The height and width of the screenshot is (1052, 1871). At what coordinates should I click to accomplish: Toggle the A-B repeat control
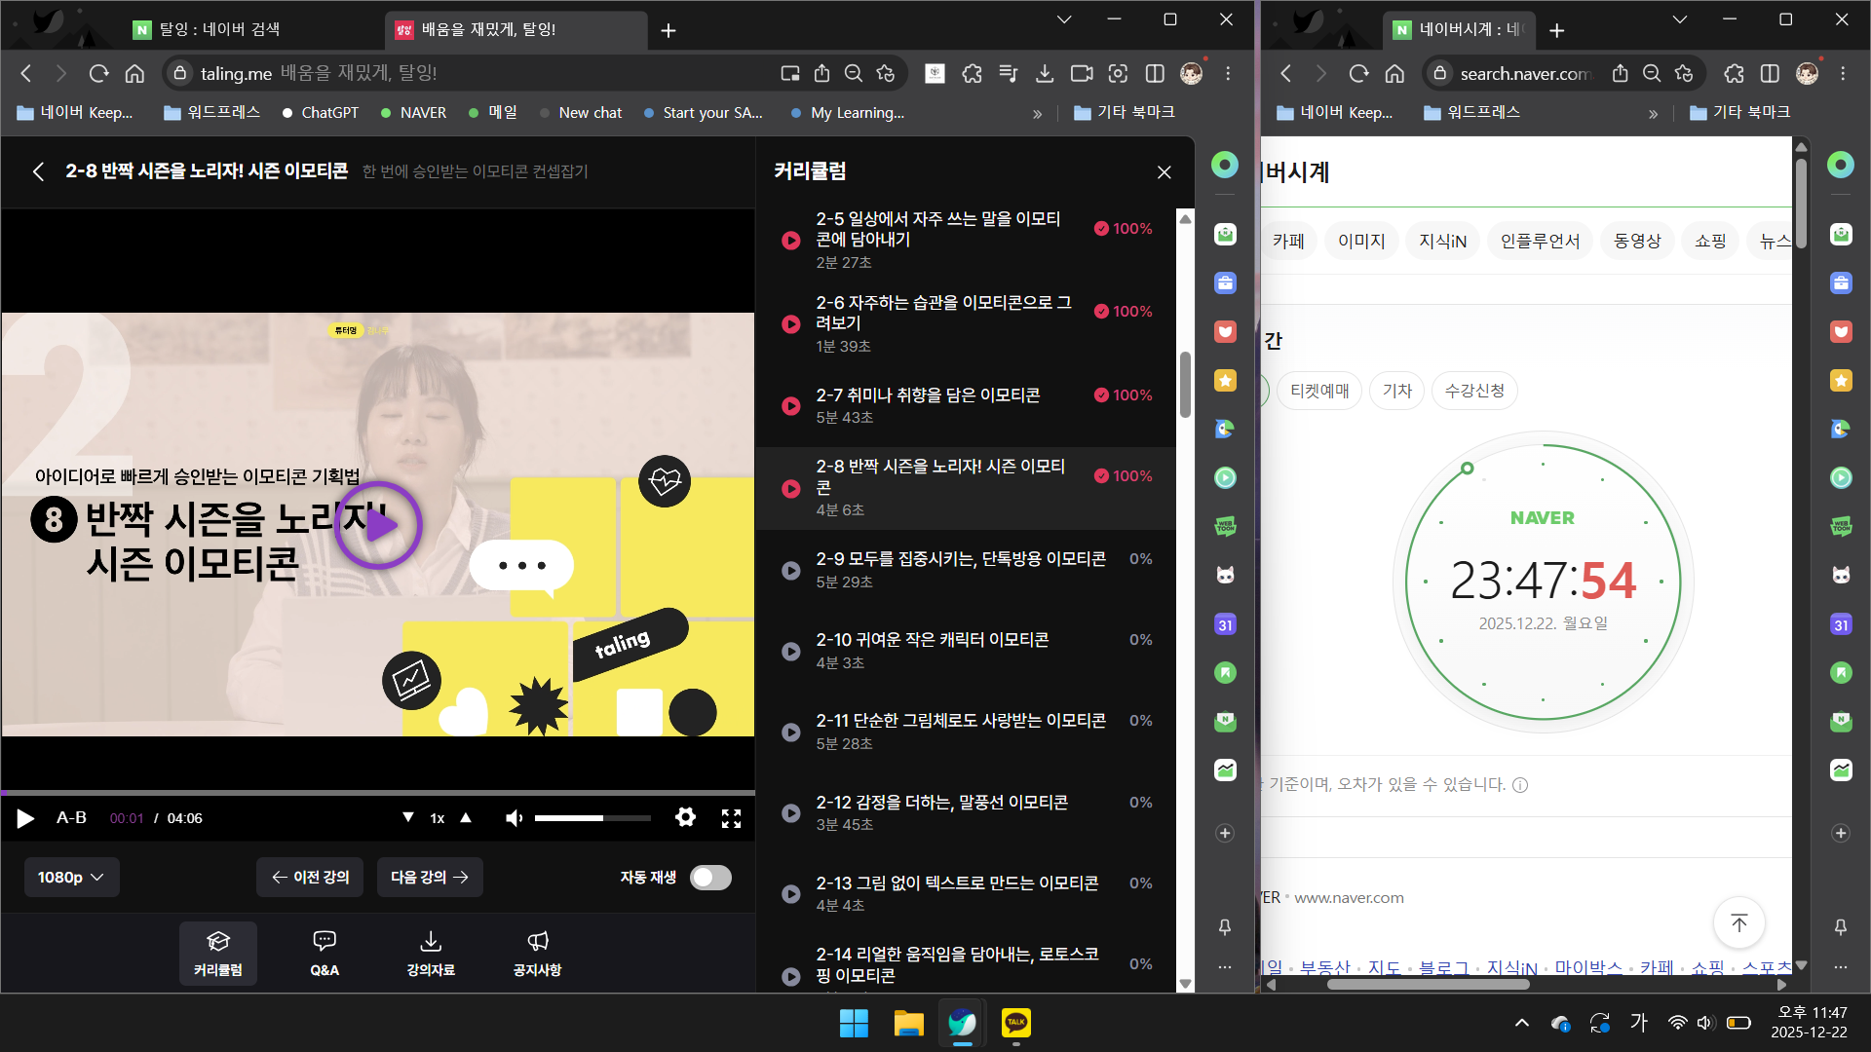click(71, 818)
